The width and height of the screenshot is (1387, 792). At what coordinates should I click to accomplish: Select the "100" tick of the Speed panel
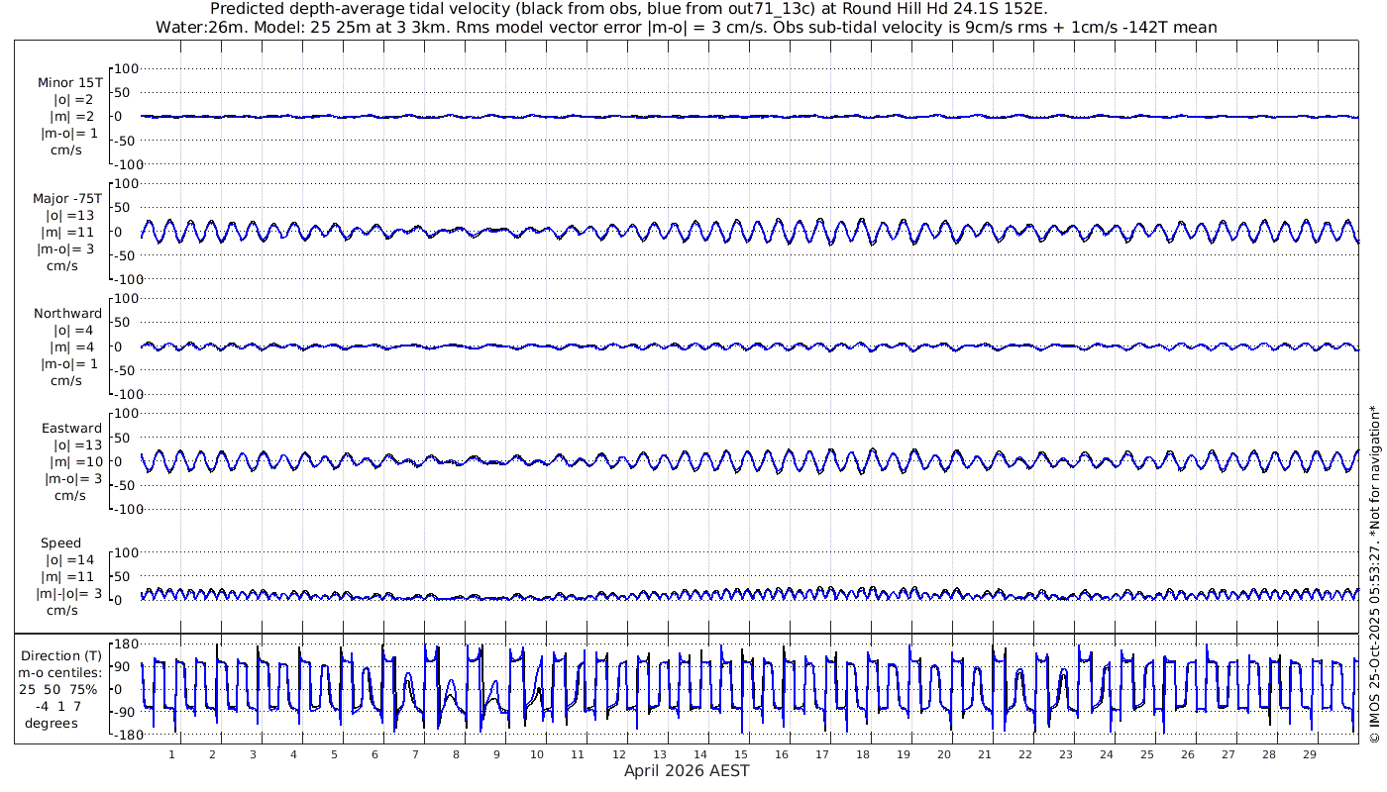(x=127, y=552)
